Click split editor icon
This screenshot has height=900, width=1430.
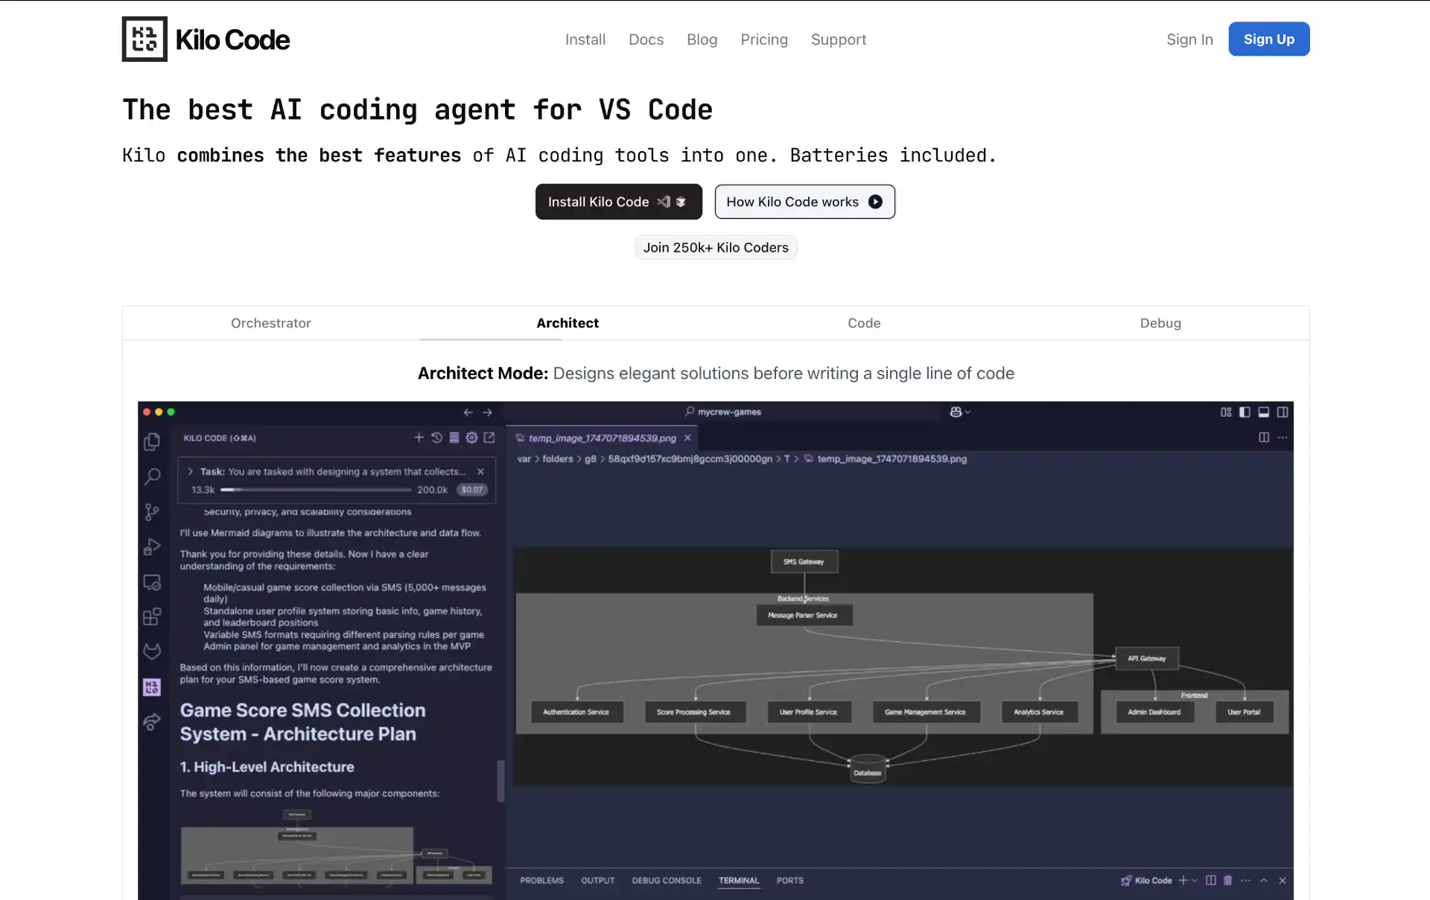1264,438
